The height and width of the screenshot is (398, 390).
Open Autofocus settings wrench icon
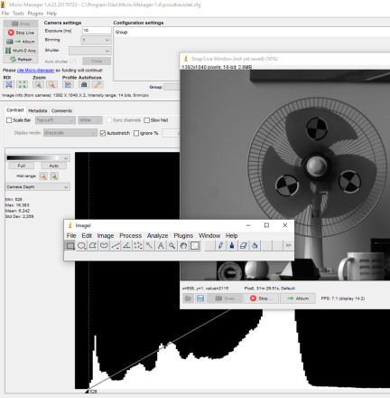pyautogui.click(x=97, y=85)
